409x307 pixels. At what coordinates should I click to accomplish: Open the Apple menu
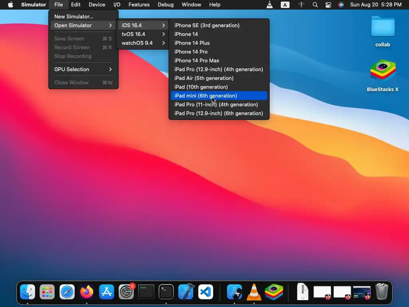point(10,5)
